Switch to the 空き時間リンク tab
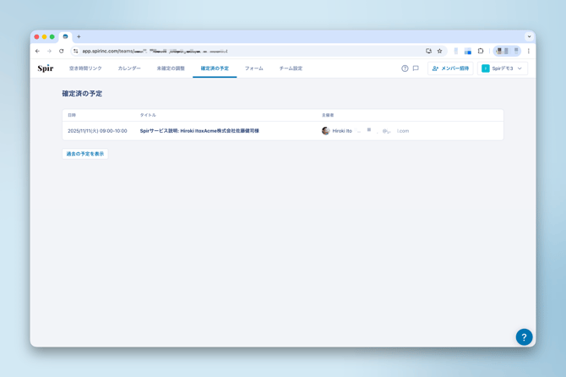Viewport: 566px width, 377px height. (x=85, y=68)
